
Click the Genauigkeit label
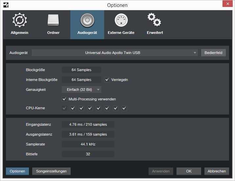(x=36, y=90)
